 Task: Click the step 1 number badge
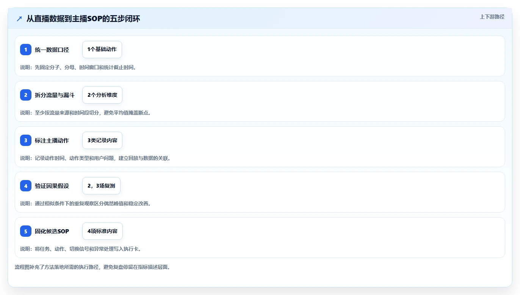pyautogui.click(x=26, y=50)
